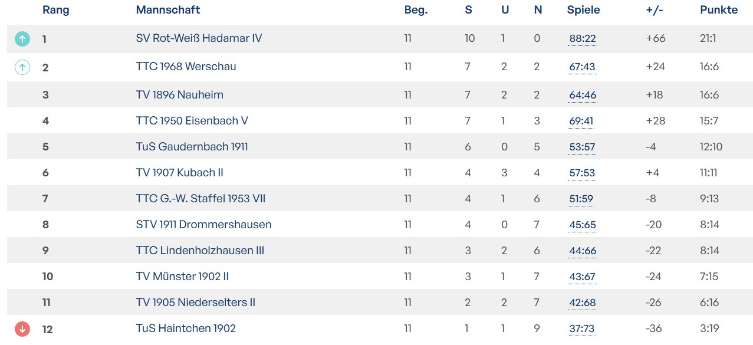The image size is (753, 345).
Task: Open TuS Haintchen 1902 team page
Action: pos(186,328)
